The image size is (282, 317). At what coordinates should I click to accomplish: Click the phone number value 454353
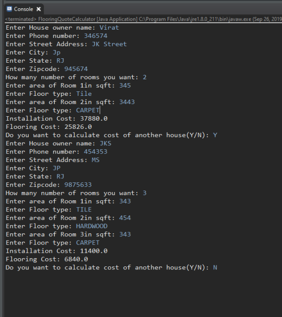96,152
